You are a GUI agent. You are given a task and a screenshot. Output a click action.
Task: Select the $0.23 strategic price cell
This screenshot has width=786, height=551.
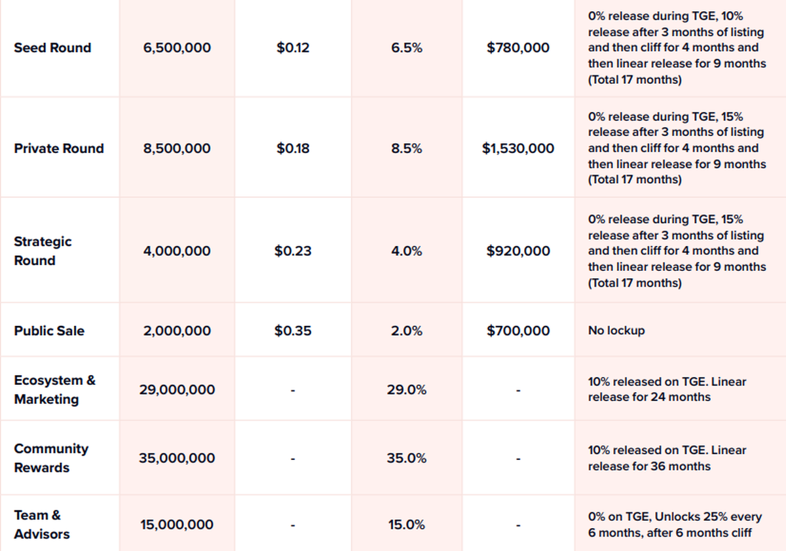(293, 251)
